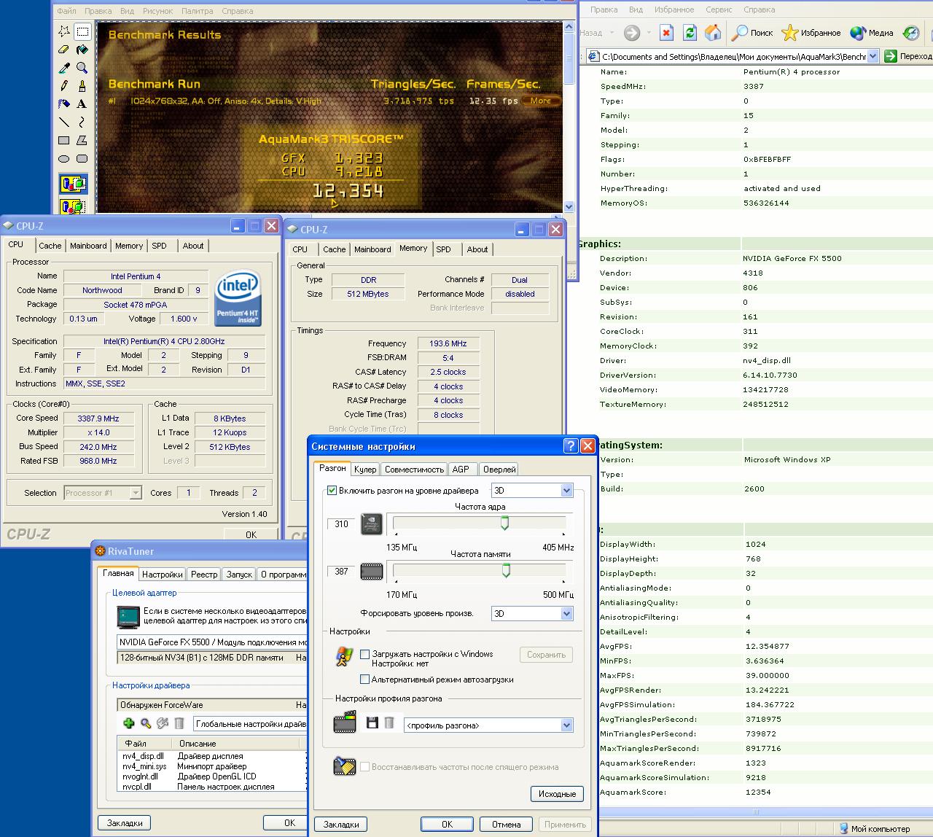Select the Polygon shape tool
The width and height of the screenshot is (933, 837).
[82, 141]
